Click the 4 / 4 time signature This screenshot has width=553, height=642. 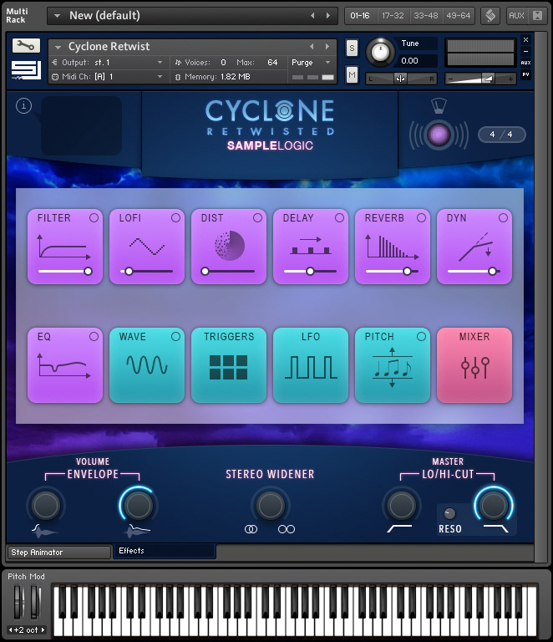tap(501, 135)
